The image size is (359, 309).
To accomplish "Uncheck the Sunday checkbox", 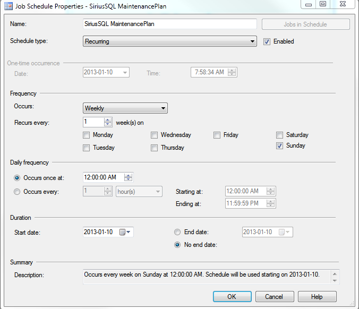I will point(279,146).
